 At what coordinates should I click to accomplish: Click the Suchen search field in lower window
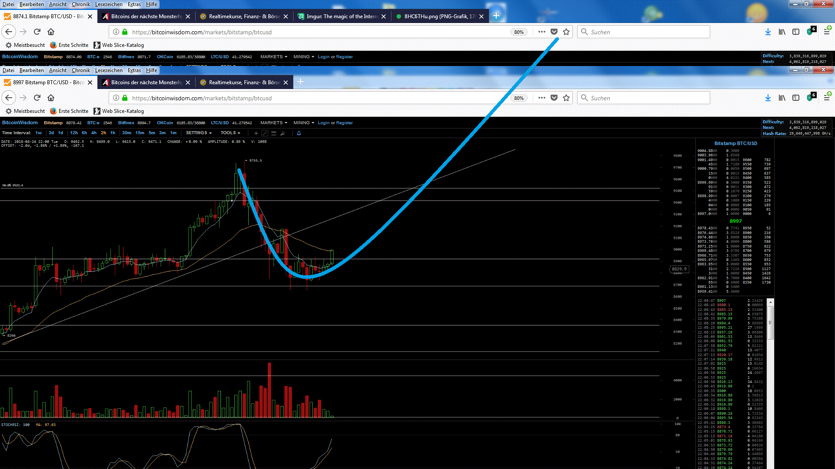click(x=644, y=98)
